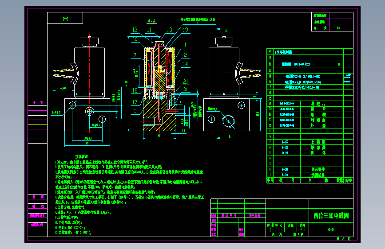
Task: Select 上挡铁 in parts list row 7
Action: [318, 142]
